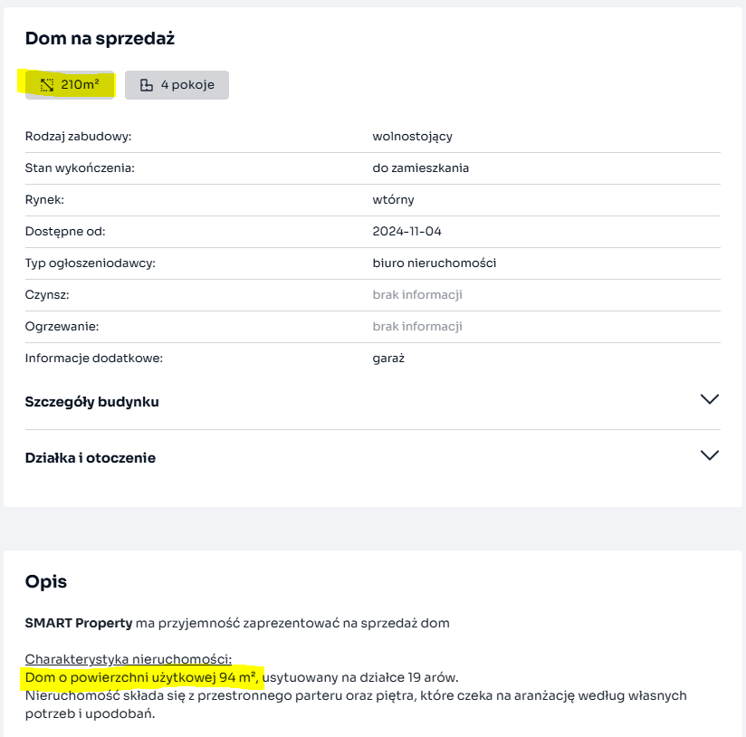Click the "wolnostojący" building type value
This screenshot has width=746, height=737.
click(412, 137)
